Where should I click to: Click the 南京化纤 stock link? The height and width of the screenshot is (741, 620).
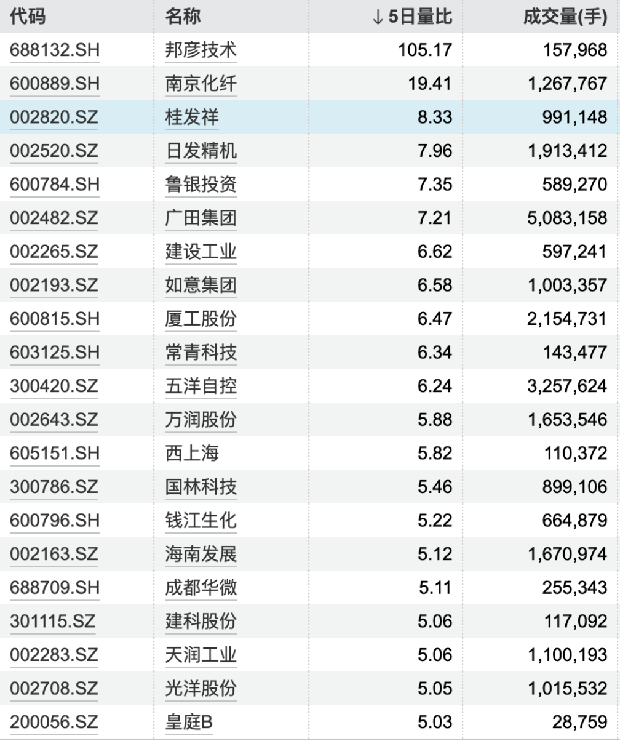(x=201, y=84)
